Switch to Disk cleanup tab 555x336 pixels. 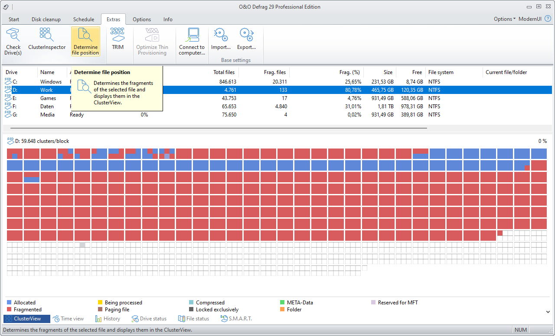coord(46,19)
